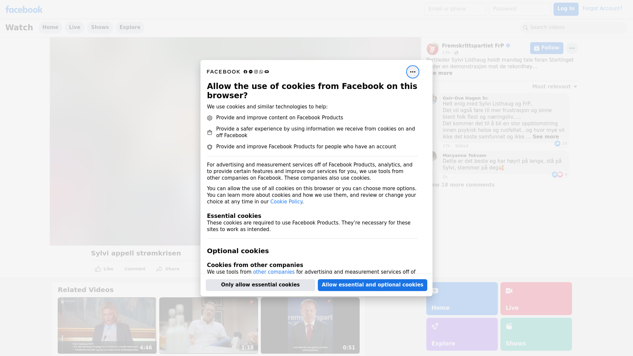This screenshot has width=633, height=356.
Task: Click the Meta Quest icon in cookie dialog header
Action: (267, 72)
